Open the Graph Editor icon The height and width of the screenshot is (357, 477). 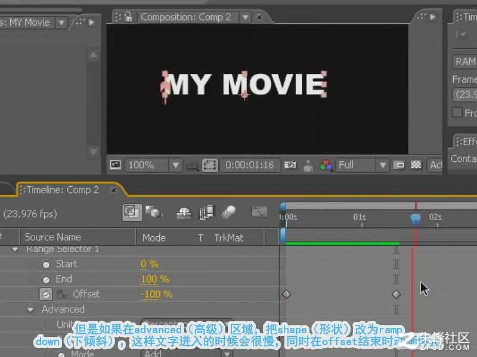tap(259, 212)
